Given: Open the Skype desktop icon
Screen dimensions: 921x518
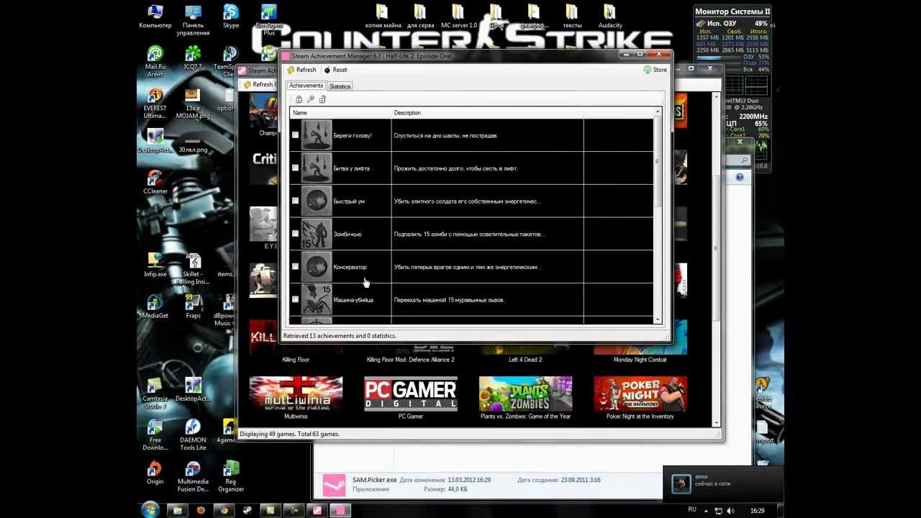Looking at the screenshot, I should 231,17.
